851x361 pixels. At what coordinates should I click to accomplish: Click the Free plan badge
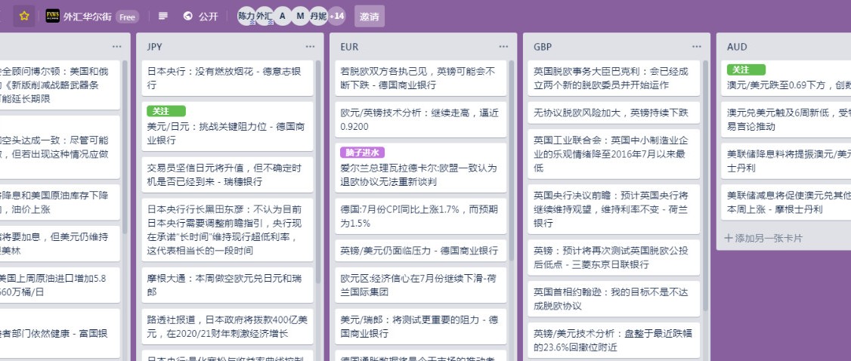click(x=127, y=17)
